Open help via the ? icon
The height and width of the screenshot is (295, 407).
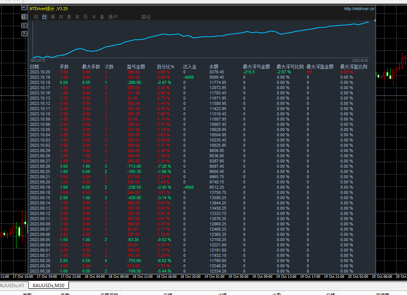coord(24,34)
